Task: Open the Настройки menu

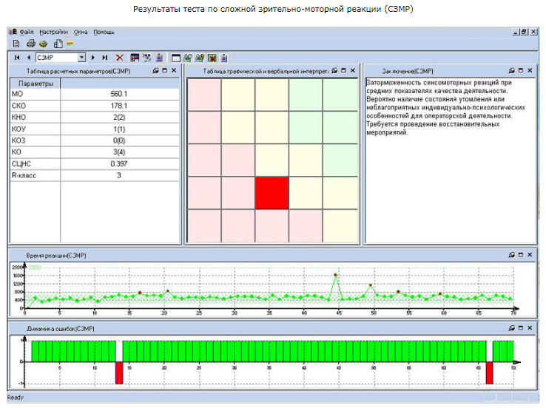Action: tap(53, 32)
